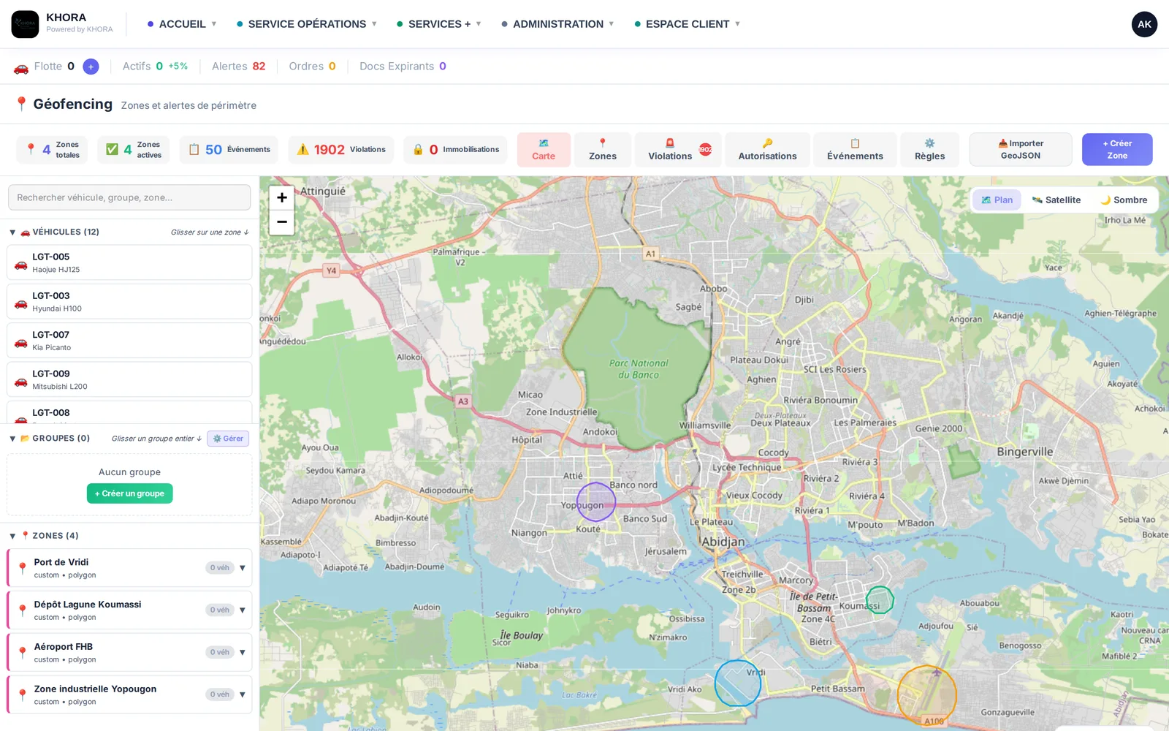
Task: Open the ADMINISTRATION menu
Action: [x=558, y=24]
